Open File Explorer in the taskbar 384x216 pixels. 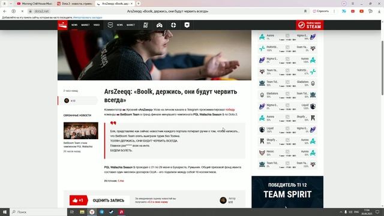click(x=82, y=212)
